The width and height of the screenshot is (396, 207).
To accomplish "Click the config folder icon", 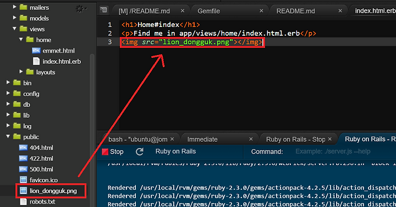I will [x=17, y=94].
